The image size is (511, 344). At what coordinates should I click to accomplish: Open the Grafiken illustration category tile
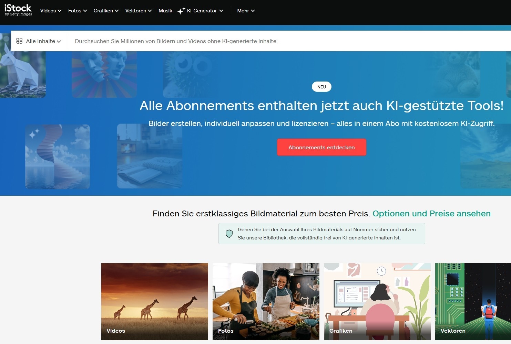(377, 302)
